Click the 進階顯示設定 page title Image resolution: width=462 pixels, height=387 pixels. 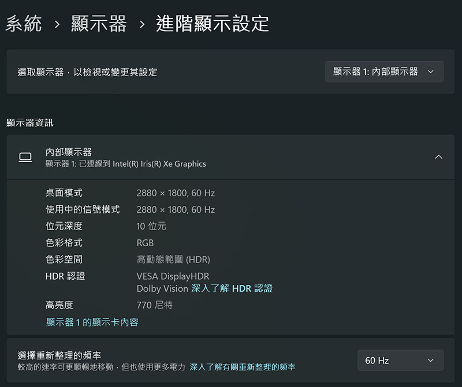[212, 24]
